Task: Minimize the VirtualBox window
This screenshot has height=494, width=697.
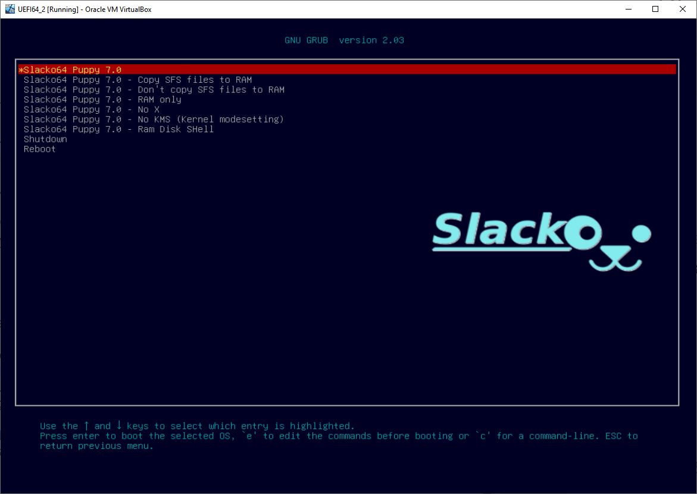Action: pos(629,9)
